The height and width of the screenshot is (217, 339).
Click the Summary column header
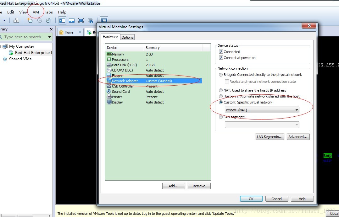coord(173,48)
